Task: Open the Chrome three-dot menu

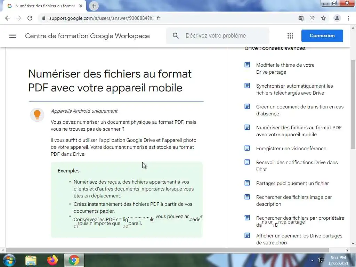Action: click(348, 18)
